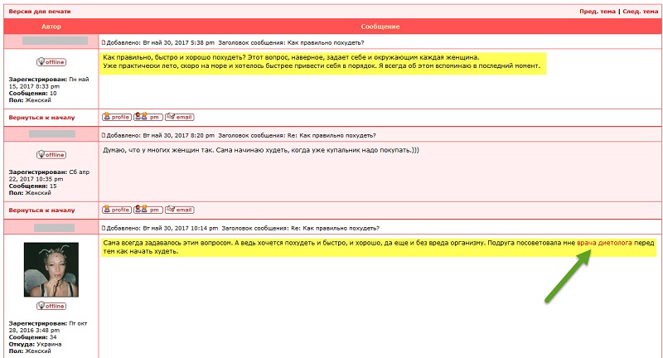The height and width of the screenshot is (358, 663).
Task: Click the post icon beside the 8:20 pm post
Action: (x=104, y=135)
